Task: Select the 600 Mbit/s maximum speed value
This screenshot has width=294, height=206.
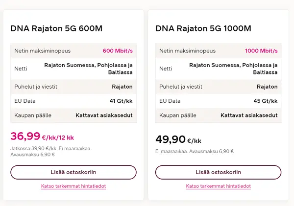Action: (x=118, y=50)
